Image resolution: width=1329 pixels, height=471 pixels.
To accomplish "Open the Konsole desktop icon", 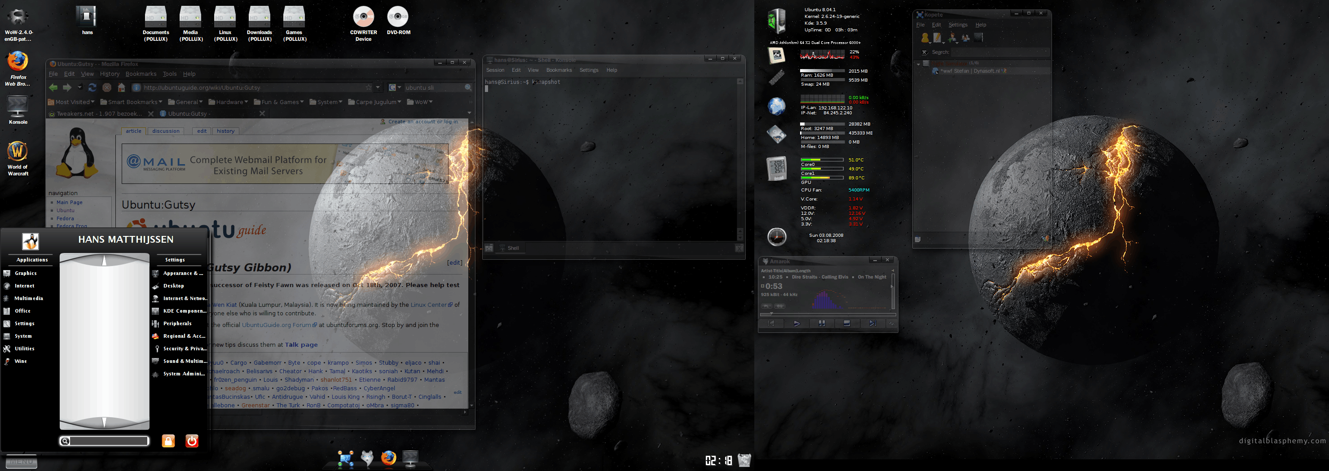I will [x=18, y=110].
